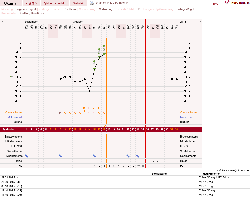Click the HL count 11 on October 15
The width and height of the screenshot is (250, 204).
[x=143, y=166]
